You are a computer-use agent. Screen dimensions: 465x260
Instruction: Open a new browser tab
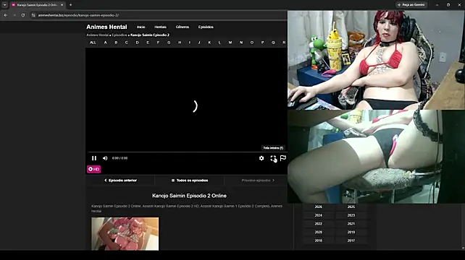coord(70,5)
